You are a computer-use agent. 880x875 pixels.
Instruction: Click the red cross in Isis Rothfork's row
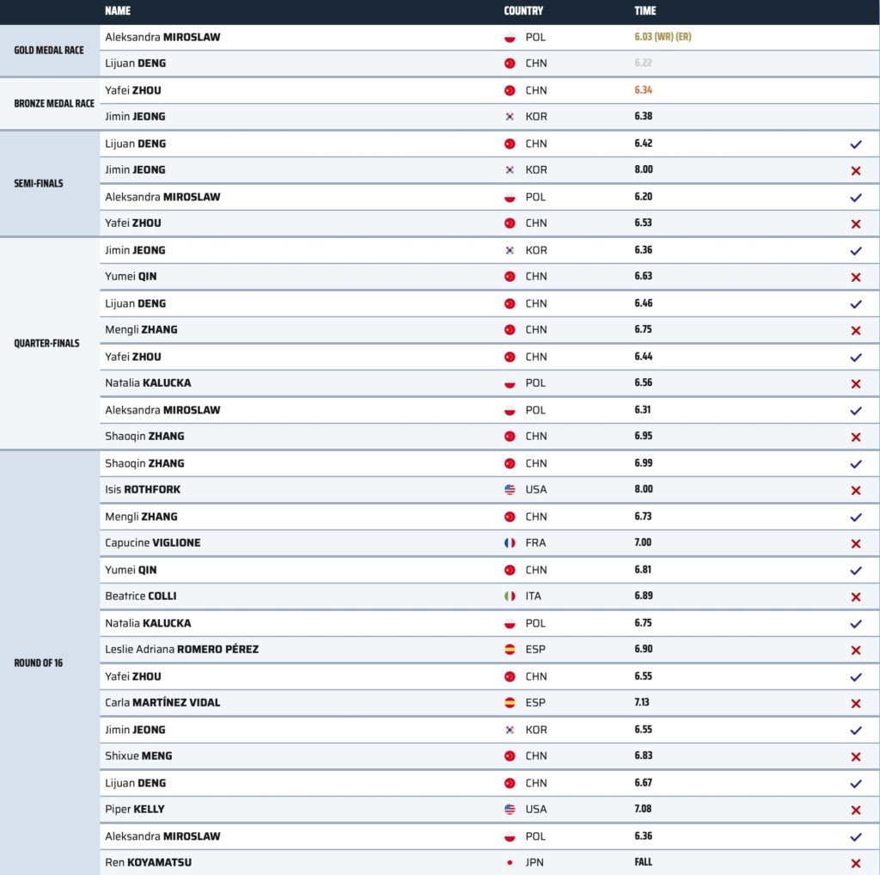pyautogui.click(x=855, y=490)
